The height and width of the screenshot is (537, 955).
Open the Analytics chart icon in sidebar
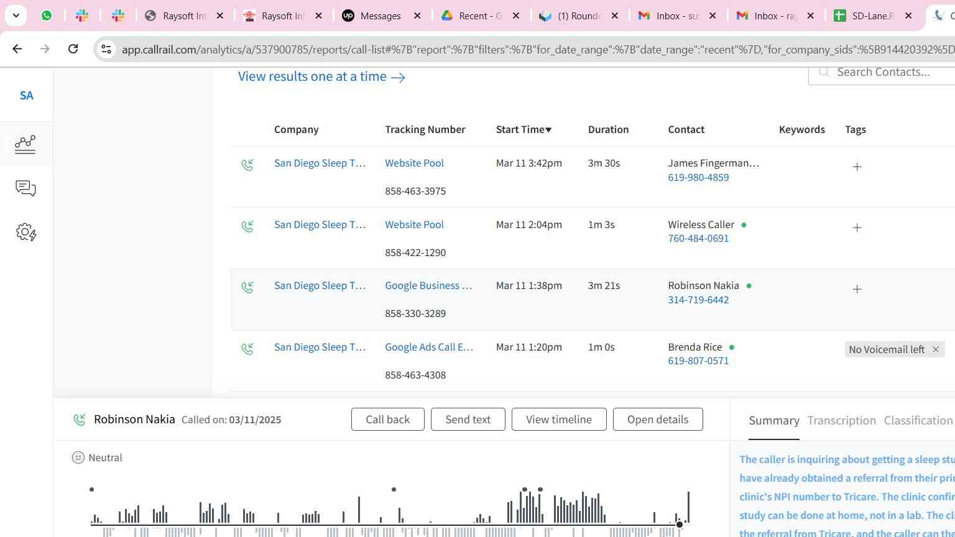pos(25,144)
